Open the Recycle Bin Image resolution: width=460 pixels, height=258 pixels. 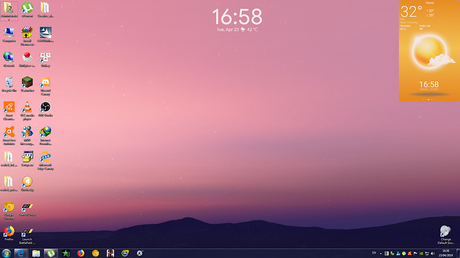[9, 84]
